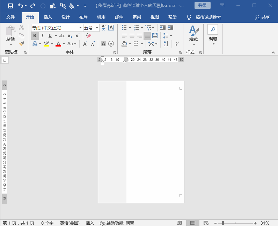Save the document with floppy disk icon
Viewport: 278px width, 226px height.
click(x=10, y=6)
